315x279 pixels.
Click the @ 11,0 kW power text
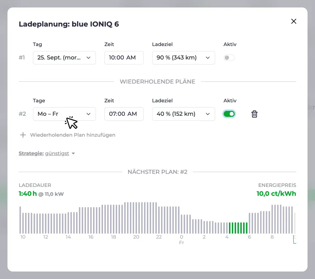point(51,194)
